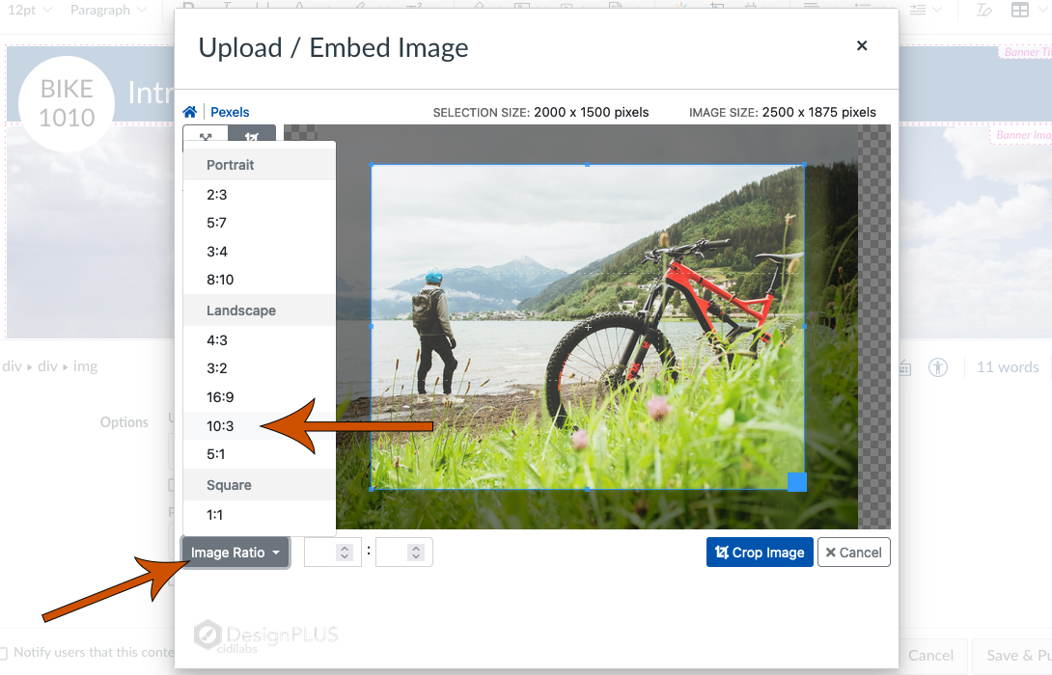Screen dimensions: 1052x675
Task: Switch to the crop tool icon
Action: click(x=253, y=138)
